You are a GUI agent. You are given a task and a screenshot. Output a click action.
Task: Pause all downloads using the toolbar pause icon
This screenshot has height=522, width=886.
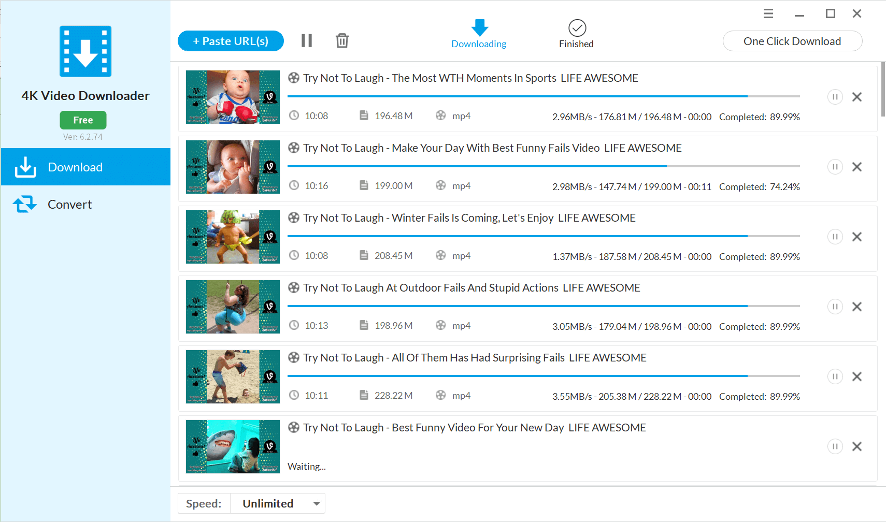[307, 40]
